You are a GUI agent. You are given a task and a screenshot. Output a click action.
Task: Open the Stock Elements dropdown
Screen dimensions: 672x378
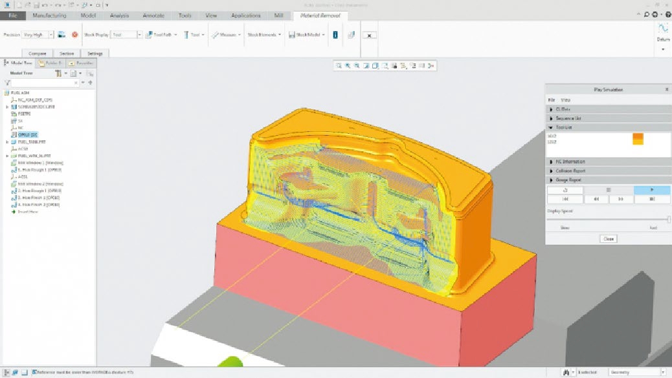[x=264, y=35]
